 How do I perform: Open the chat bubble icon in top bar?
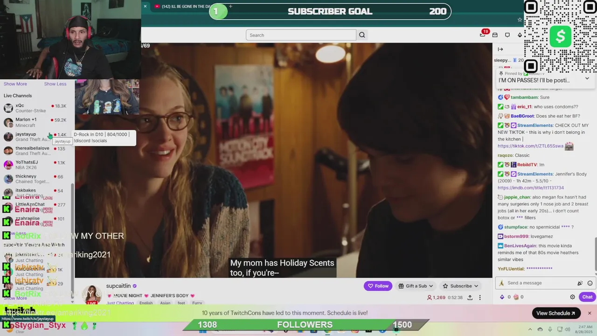507,35
